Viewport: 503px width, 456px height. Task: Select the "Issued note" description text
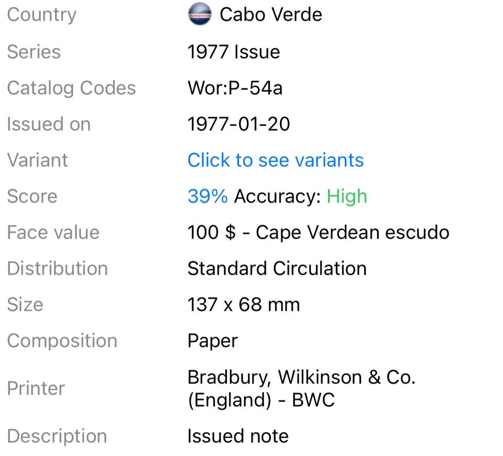click(x=238, y=436)
